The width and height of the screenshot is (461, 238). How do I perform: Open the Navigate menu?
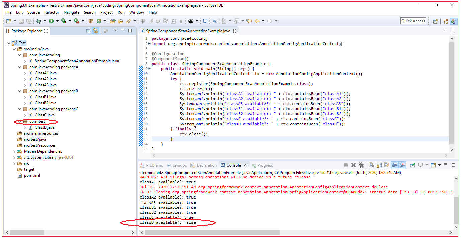click(71, 12)
